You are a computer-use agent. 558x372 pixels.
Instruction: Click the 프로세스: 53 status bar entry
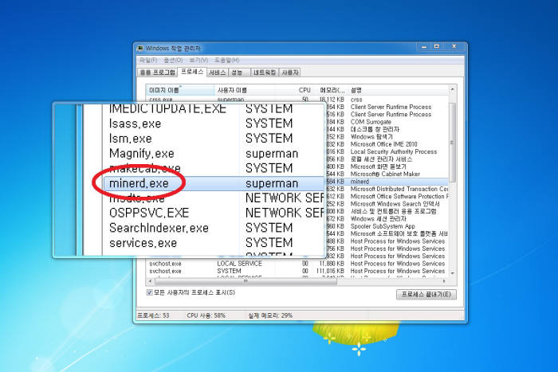click(153, 315)
